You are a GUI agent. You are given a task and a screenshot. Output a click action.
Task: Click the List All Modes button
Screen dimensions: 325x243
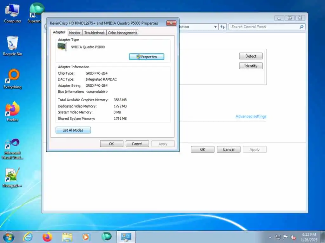coord(73,130)
